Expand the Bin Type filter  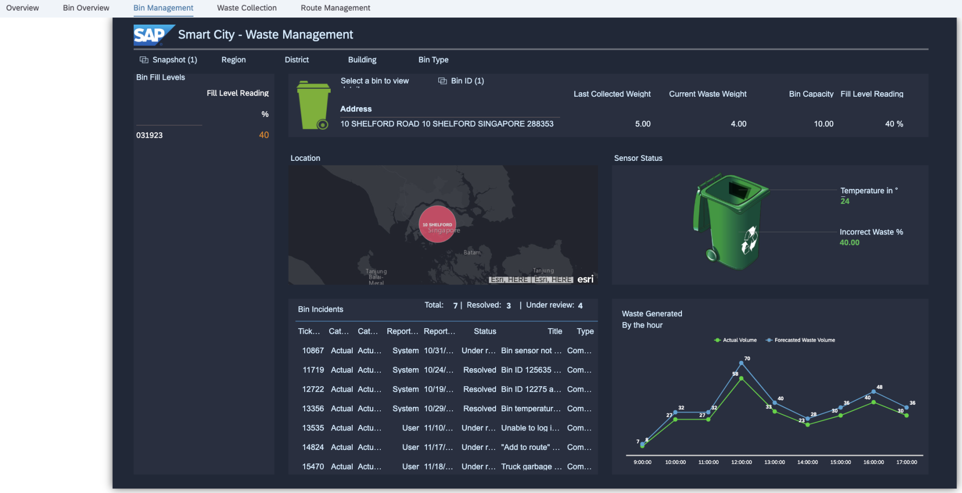coord(433,60)
